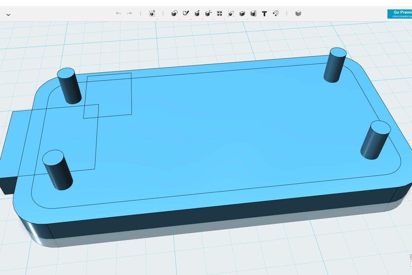Select the front-left cylinder peg
Screen dimensions: 412x275
pos(58,170)
